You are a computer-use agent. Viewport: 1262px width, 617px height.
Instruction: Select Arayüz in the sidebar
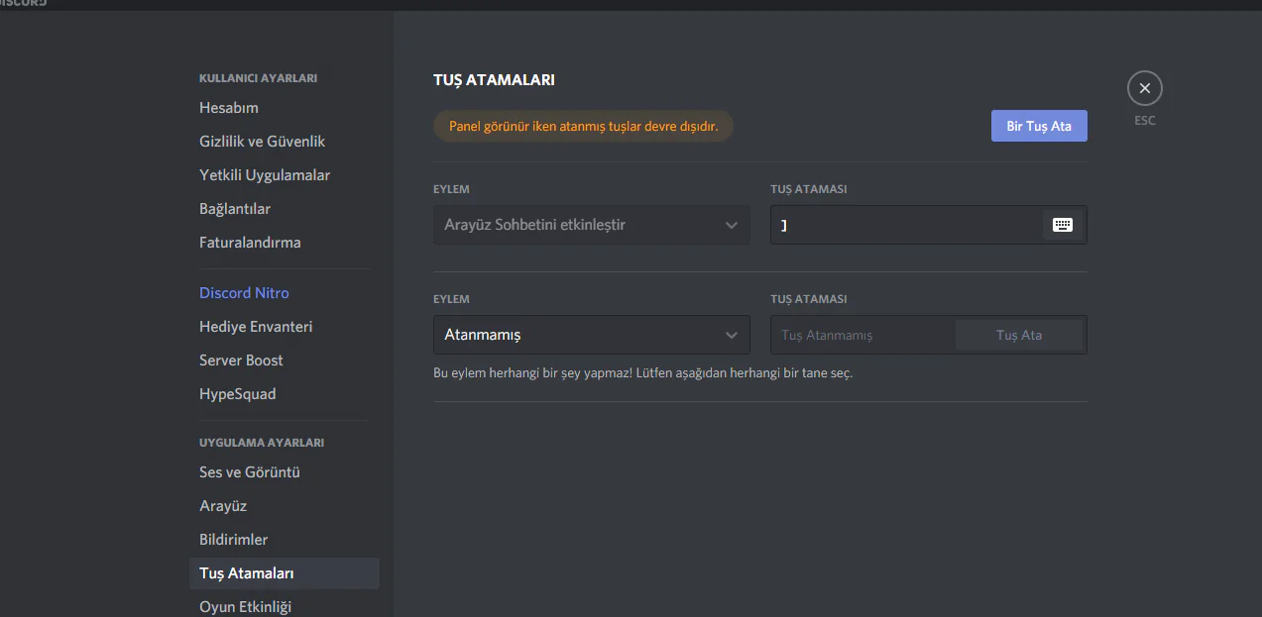click(x=223, y=506)
